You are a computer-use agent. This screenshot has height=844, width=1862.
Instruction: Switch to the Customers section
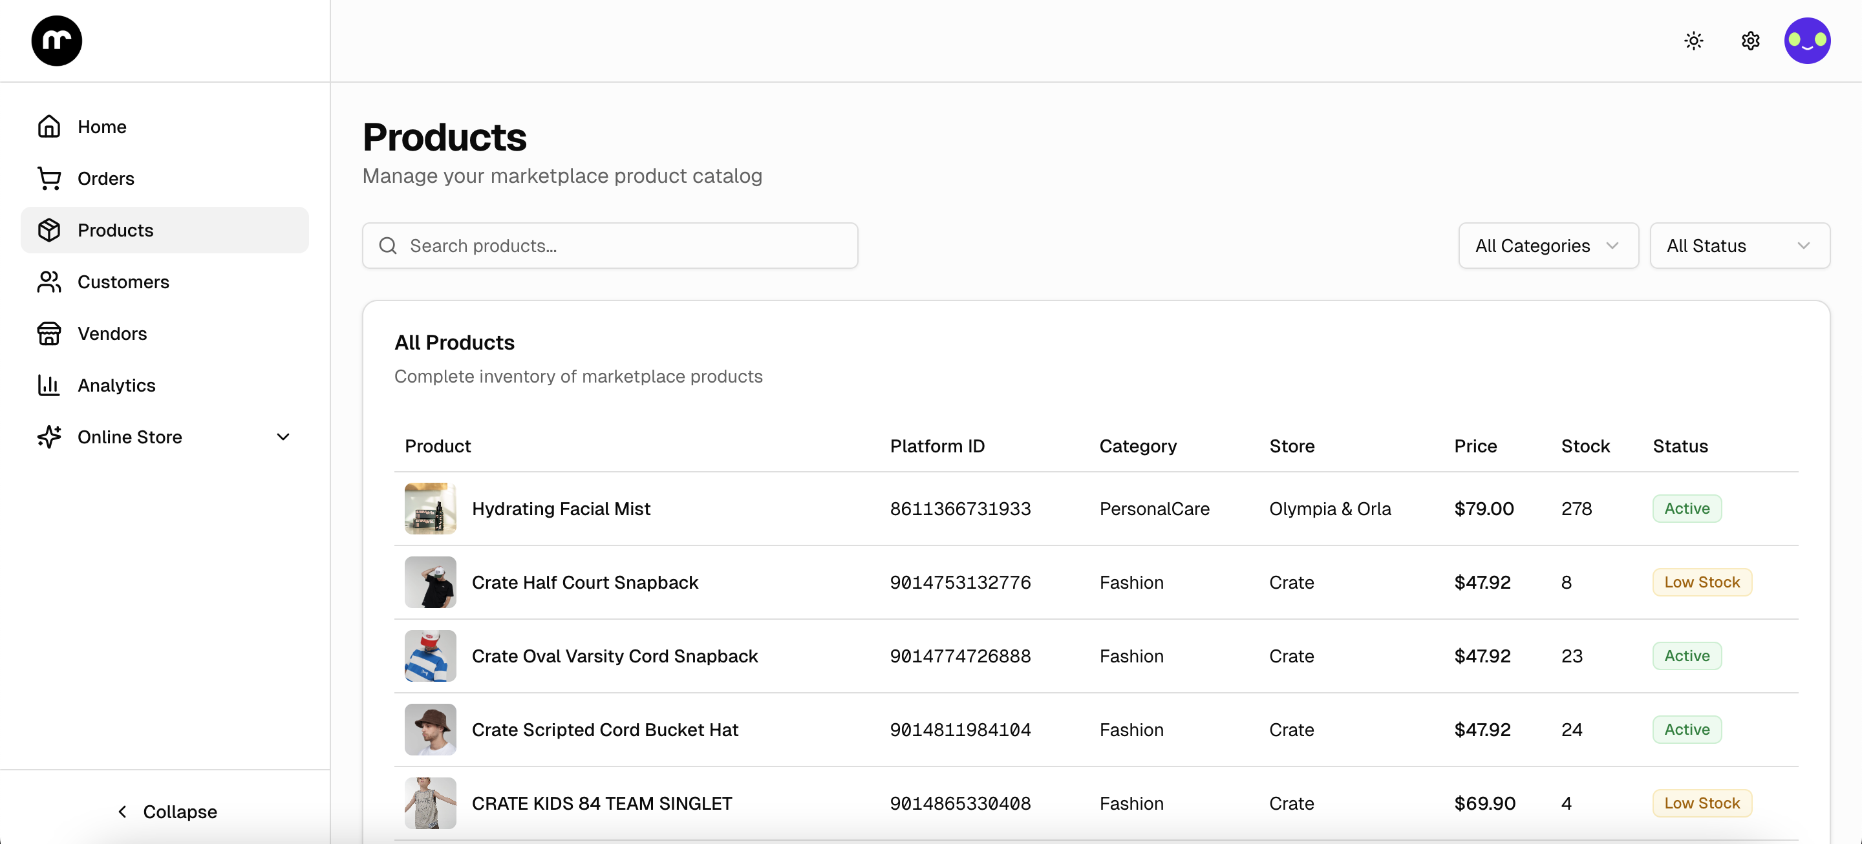(x=123, y=282)
